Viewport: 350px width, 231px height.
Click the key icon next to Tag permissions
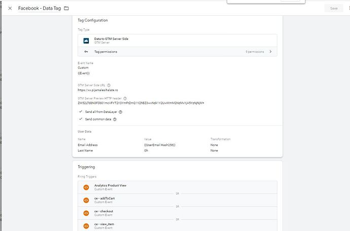point(86,52)
